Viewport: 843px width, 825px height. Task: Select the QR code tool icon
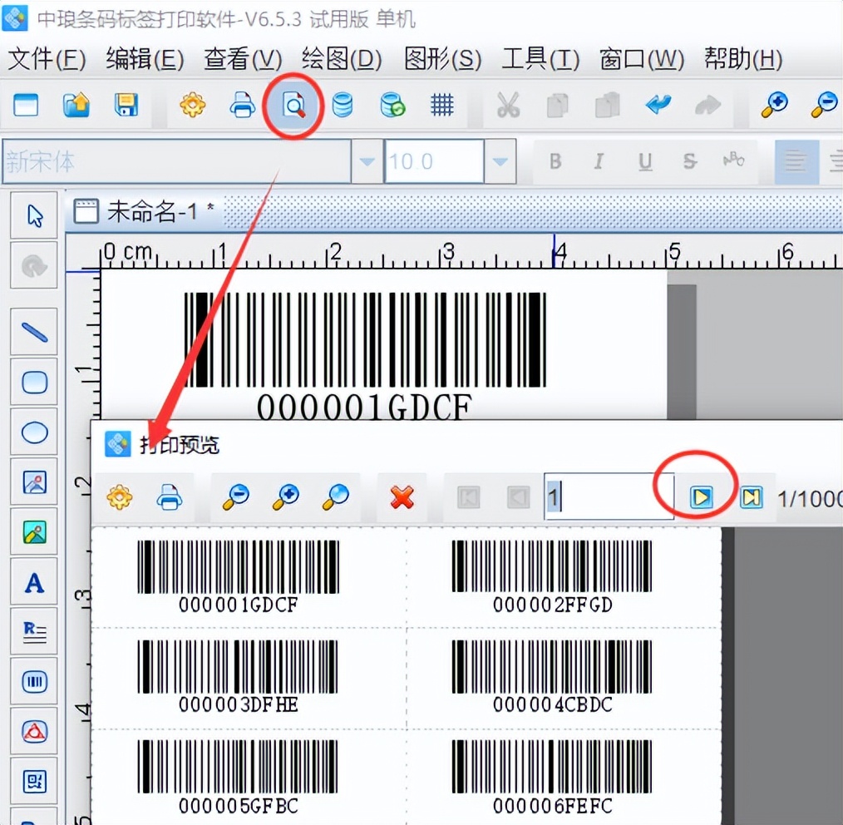[34, 782]
